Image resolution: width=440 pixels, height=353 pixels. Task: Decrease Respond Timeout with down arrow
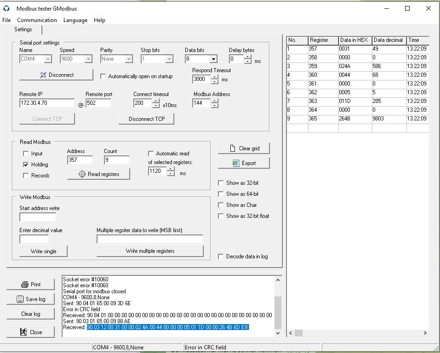215,82
